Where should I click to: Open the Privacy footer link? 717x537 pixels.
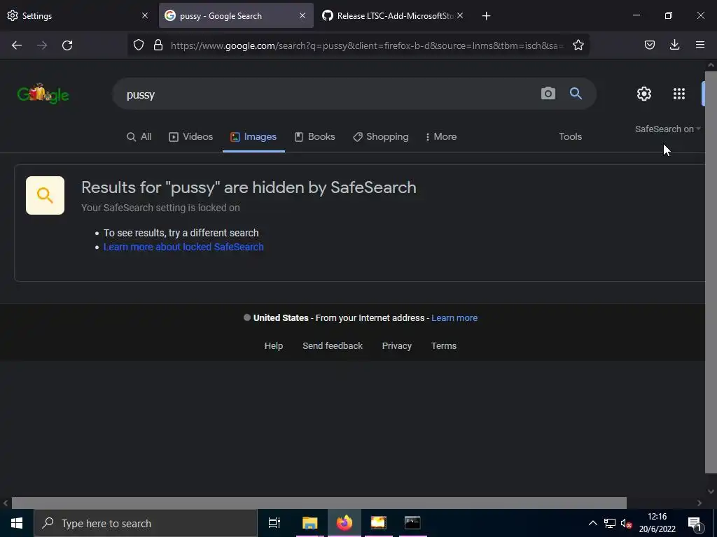click(396, 346)
